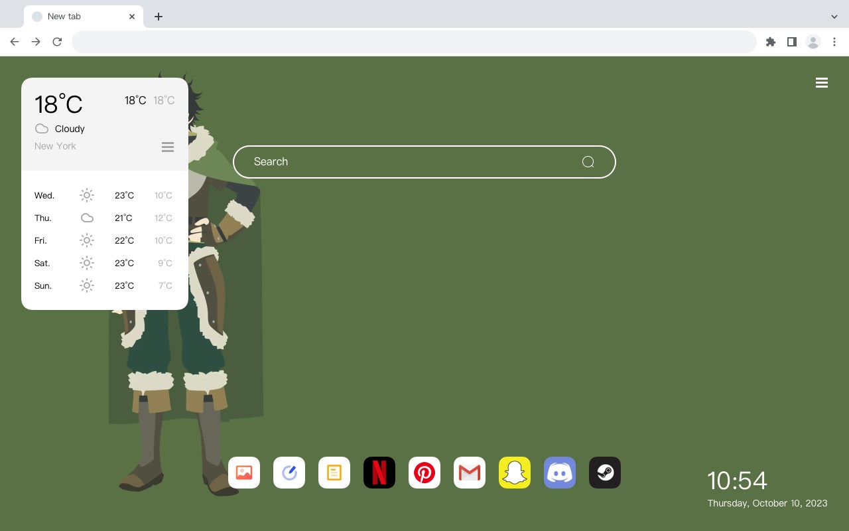The width and height of the screenshot is (849, 531).
Task: Toggle the browser side panel
Action: (x=791, y=42)
